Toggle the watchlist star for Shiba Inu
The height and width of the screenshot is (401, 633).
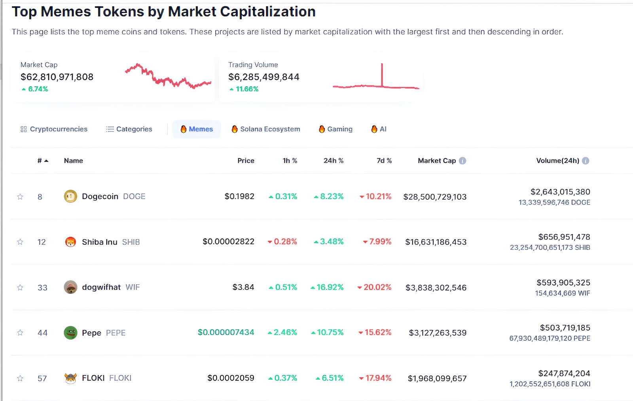pyautogui.click(x=20, y=242)
